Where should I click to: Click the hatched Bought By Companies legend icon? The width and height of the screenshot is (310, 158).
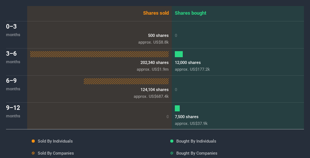tap(172, 153)
